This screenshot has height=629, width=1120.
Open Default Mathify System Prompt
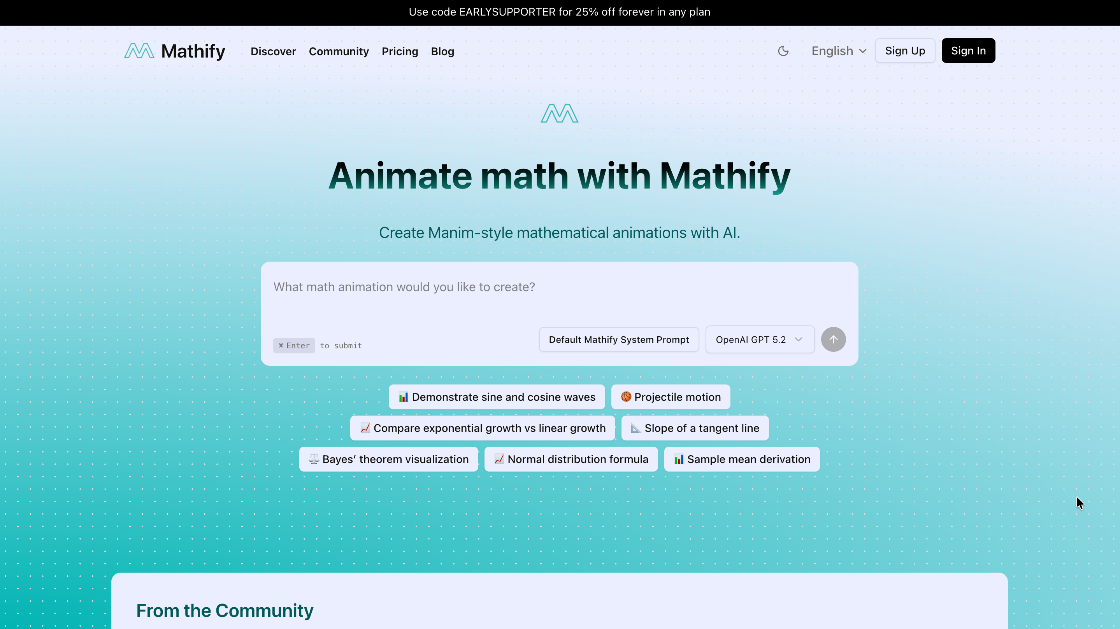click(618, 340)
